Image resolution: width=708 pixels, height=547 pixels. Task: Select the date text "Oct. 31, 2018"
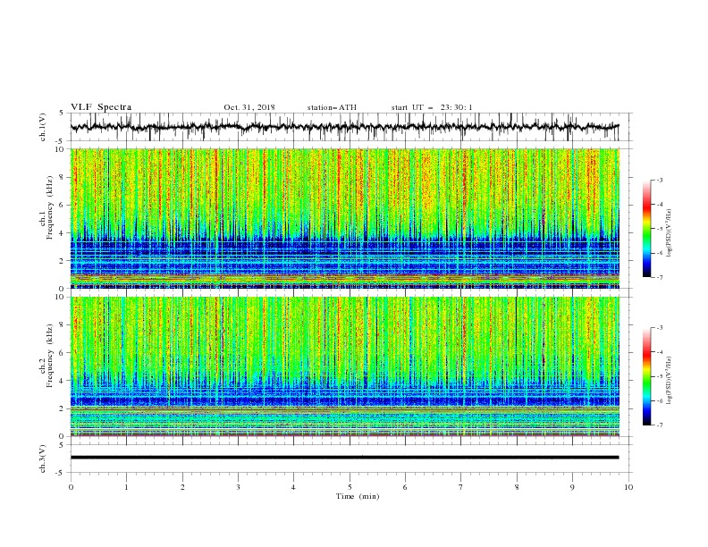point(249,107)
